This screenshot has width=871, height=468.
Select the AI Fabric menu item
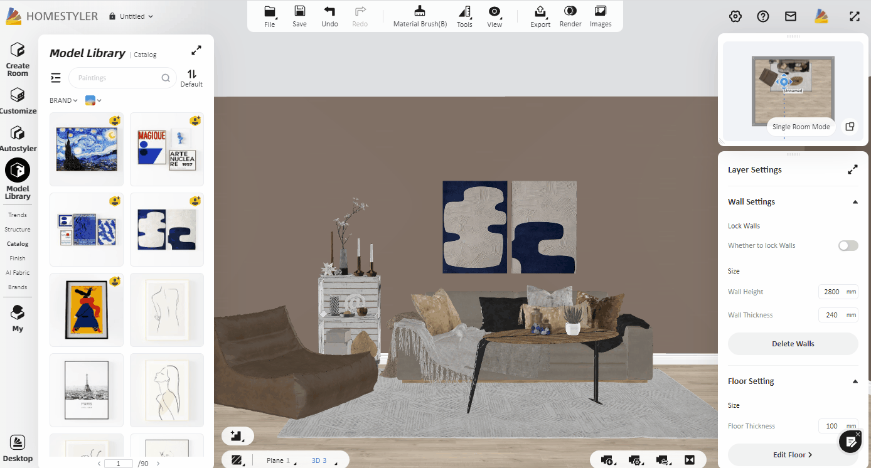point(18,272)
